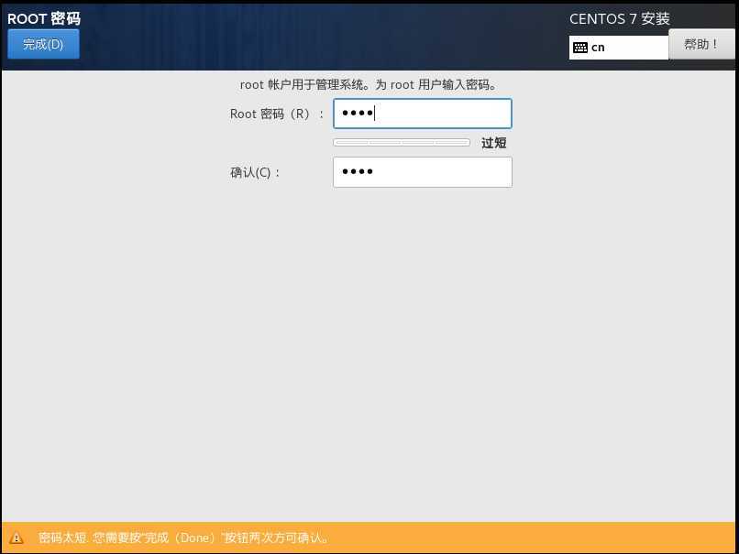739x554 pixels.
Task: Click the root 帐户 description text
Action: click(369, 85)
